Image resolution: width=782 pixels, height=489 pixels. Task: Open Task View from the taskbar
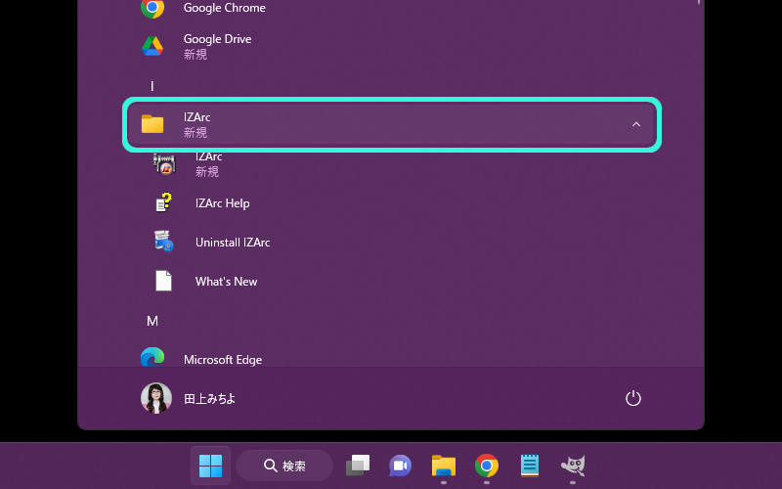pos(358,466)
